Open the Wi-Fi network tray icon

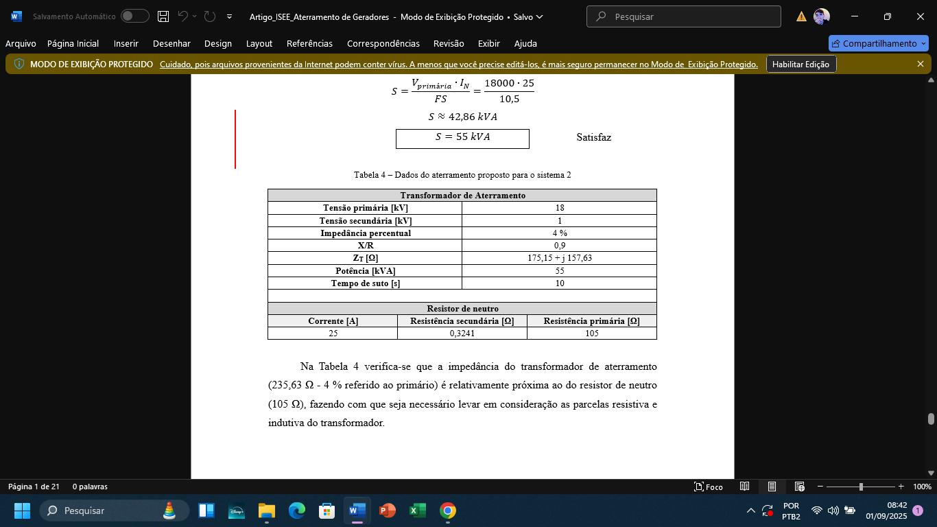tap(817, 511)
